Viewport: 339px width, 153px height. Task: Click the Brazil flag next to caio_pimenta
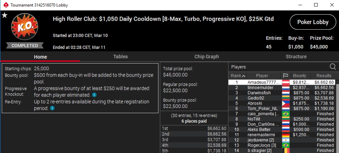tap(286, 114)
